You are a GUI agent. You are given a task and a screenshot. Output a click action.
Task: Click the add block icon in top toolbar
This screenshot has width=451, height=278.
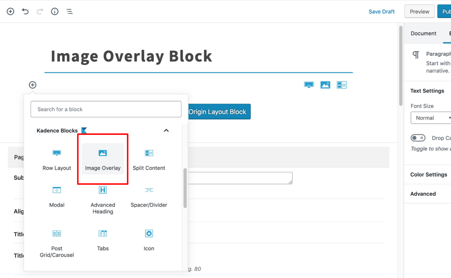[10, 11]
